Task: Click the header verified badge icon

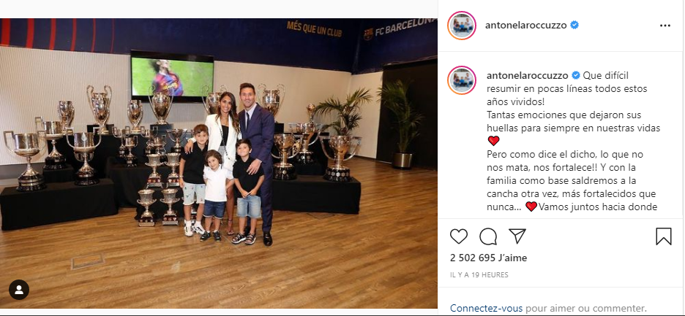Action: [x=574, y=26]
